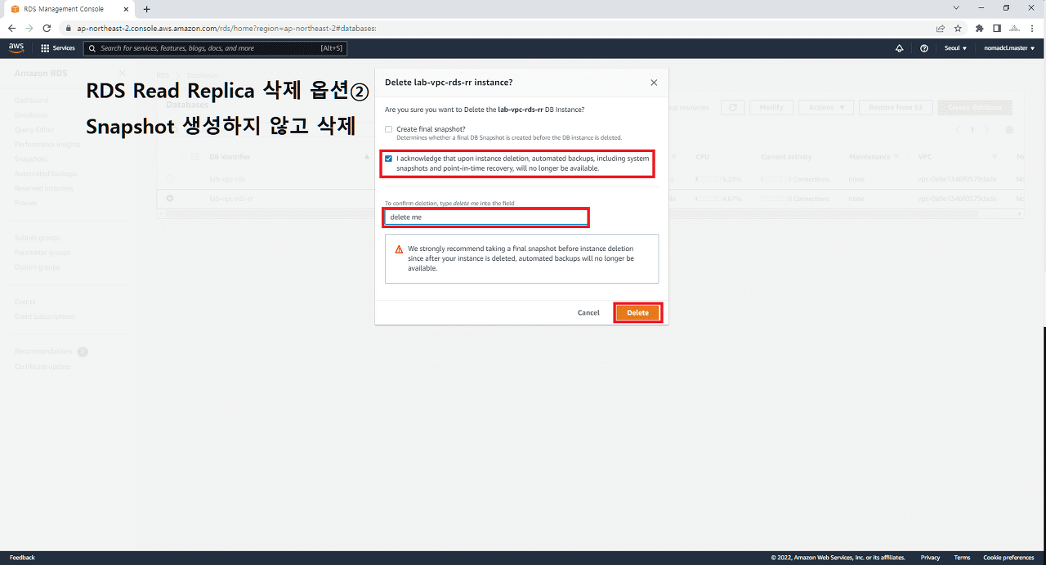The height and width of the screenshot is (565, 1046).
Task: Refresh the databases list
Action: point(733,107)
